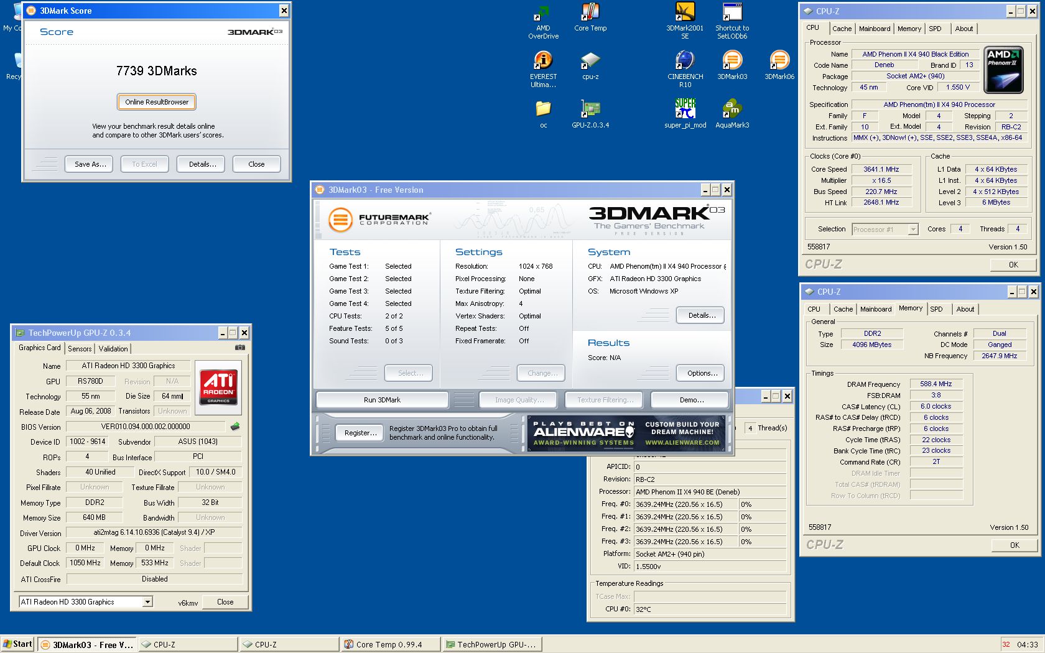This screenshot has height=653, width=1045.
Task: Launch CINEBENCH R10 desktop icon
Action: [685, 70]
